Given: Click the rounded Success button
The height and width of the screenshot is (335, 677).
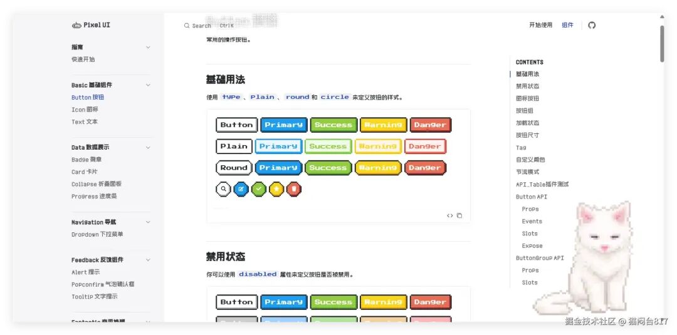Looking at the screenshot, I should point(328,168).
